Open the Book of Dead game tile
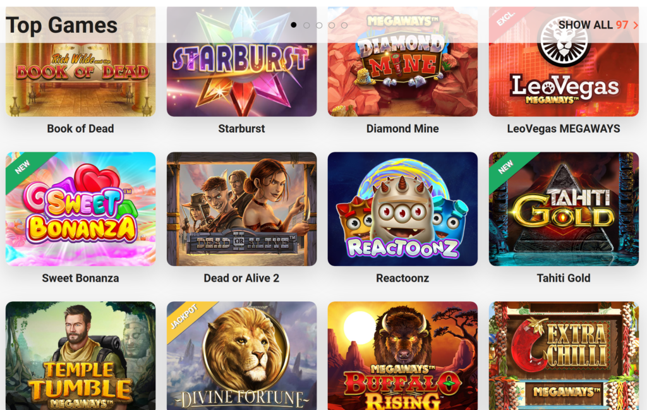647x410 pixels. pos(80,61)
